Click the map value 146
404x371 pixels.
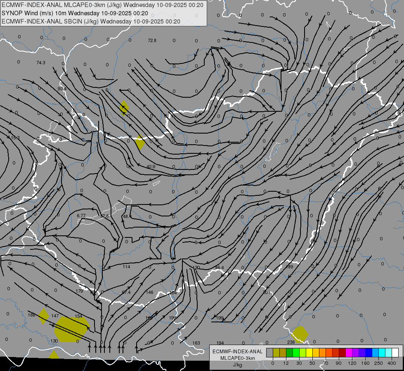[x=149, y=292]
